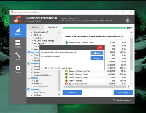Toggle the Adobe Reader DC checkbox
Viewport: 146px width, 113px height.
[x=32, y=32]
